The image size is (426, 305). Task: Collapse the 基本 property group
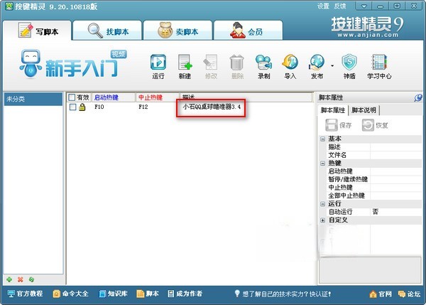[x=323, y=139]
